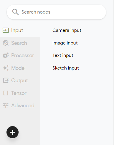
Task: Open the Model category label
Action: tap(19, 68)
